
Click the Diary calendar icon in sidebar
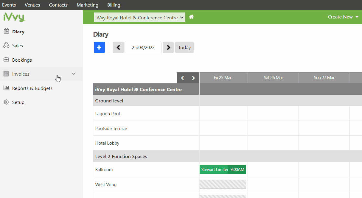(x=6, y=31)
